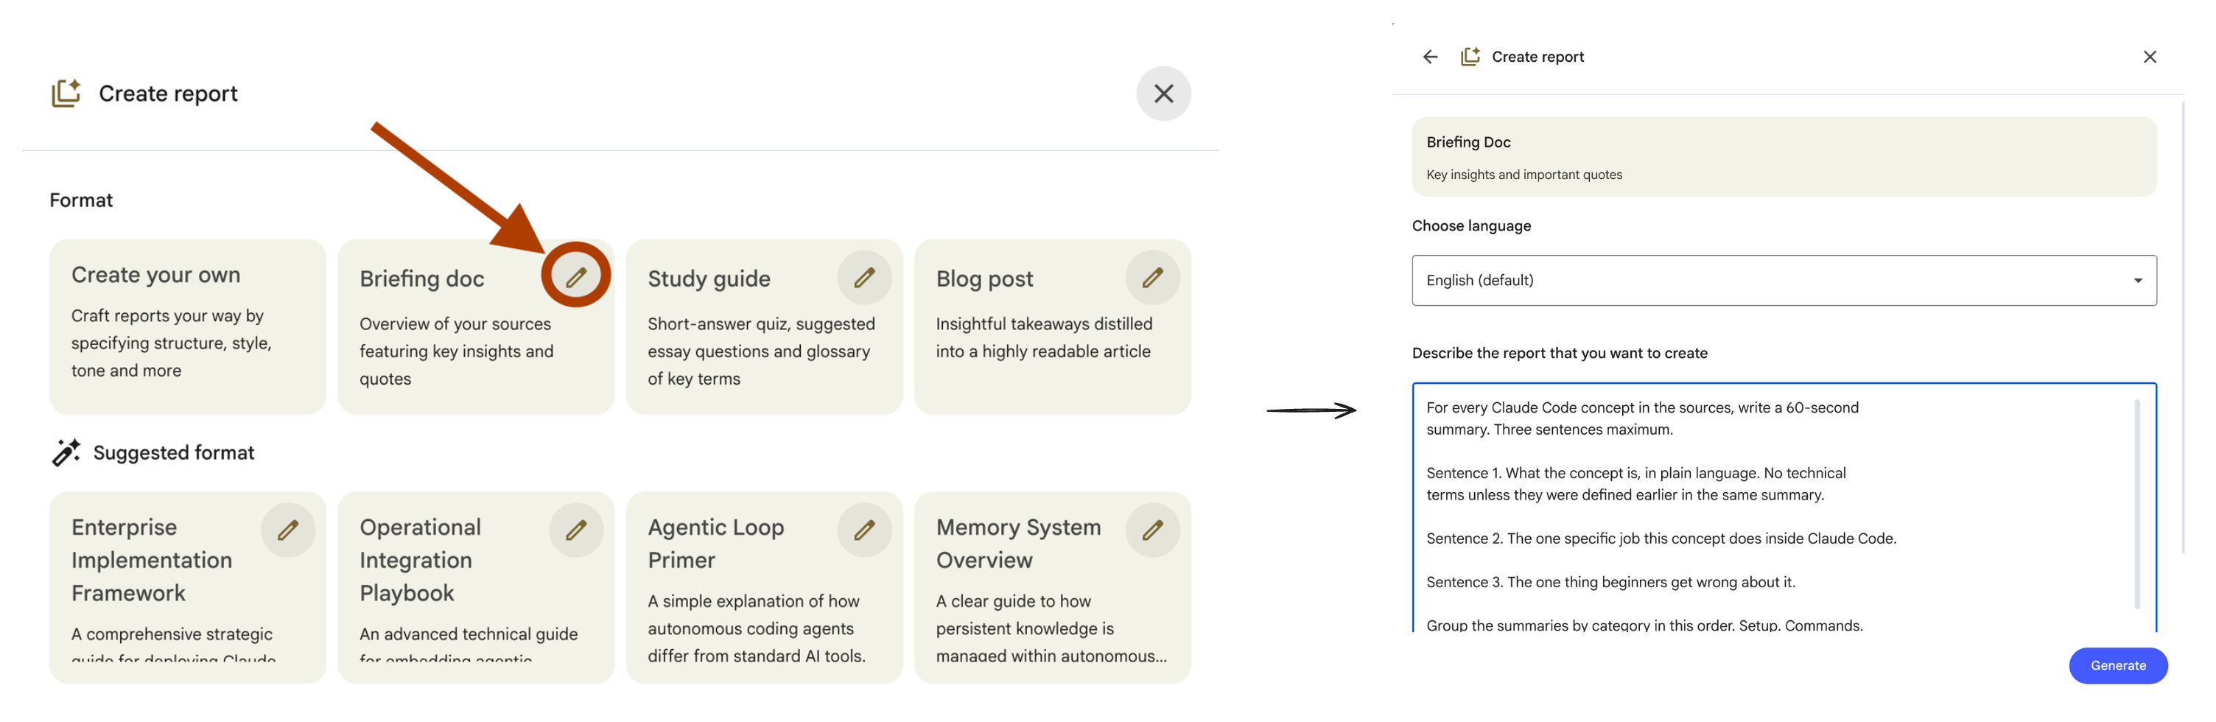Open the English (default) language dropdown
2216x722 pixels.
[x=1784, y=281]
